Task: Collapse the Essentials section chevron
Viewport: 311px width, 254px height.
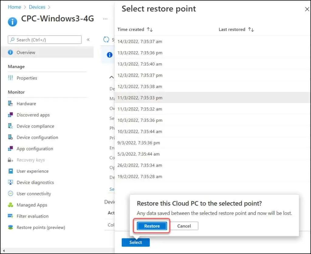Action: [x=112, y=77]
